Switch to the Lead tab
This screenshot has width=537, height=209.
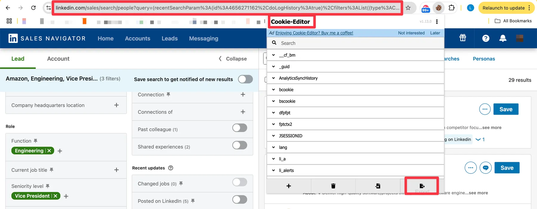click(x=18, y=59)
